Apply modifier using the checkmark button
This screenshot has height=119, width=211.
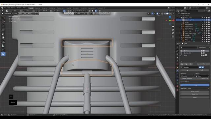point(188,70)
